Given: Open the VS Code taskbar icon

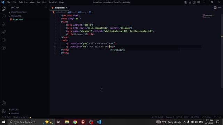Looking at the screenshot, I should (99, 122).
